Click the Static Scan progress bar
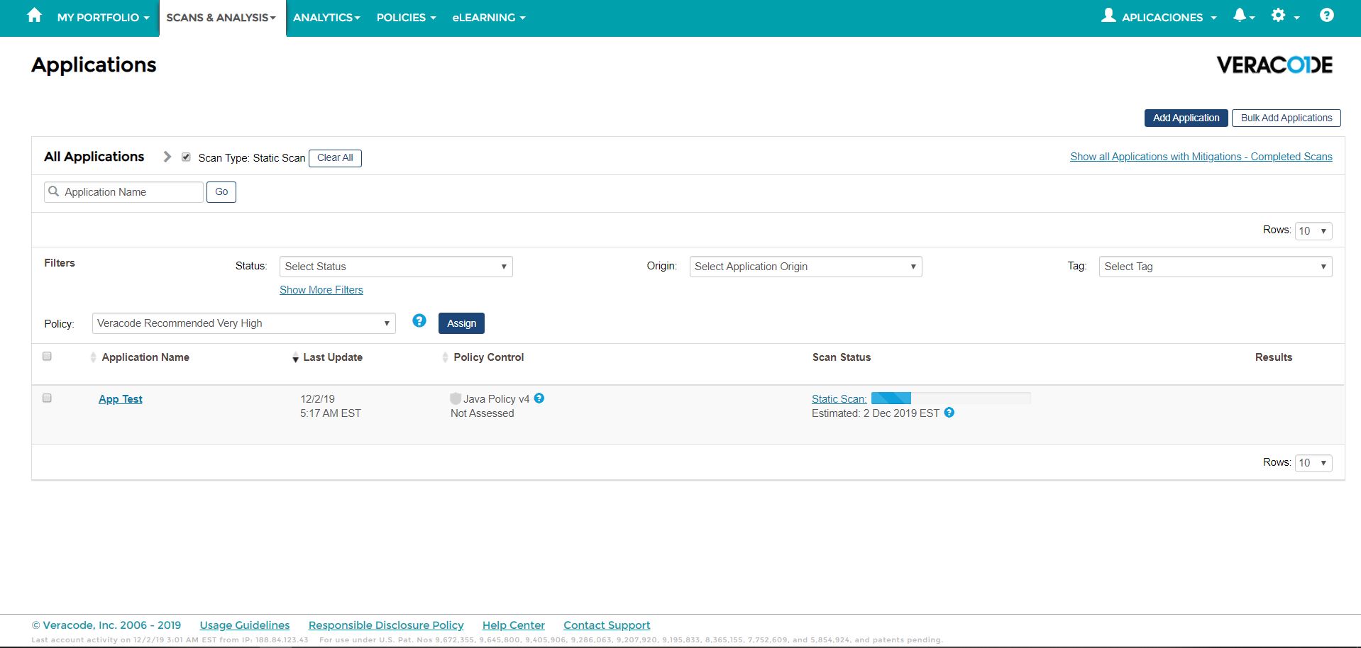 point(951,398)
